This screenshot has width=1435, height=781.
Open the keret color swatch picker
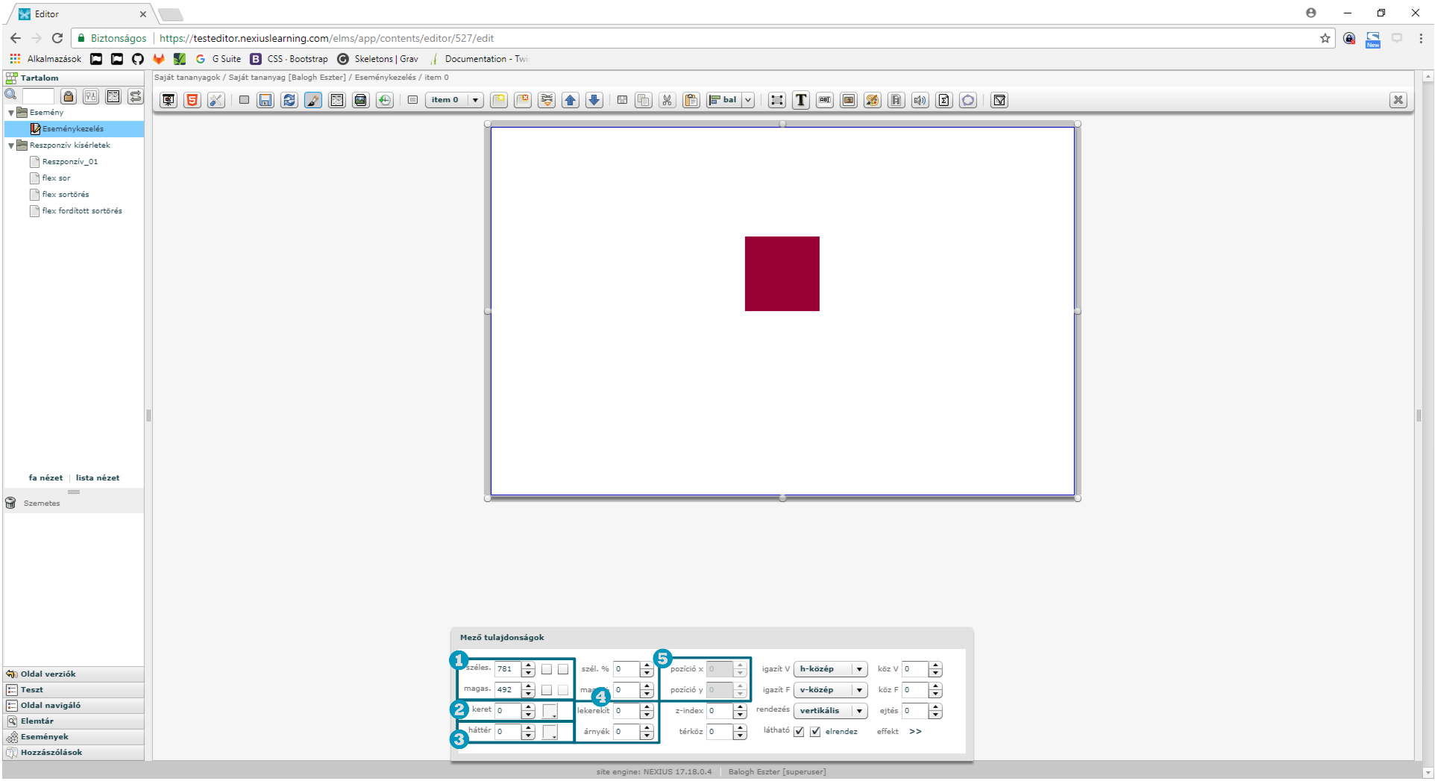coord(550,711)
